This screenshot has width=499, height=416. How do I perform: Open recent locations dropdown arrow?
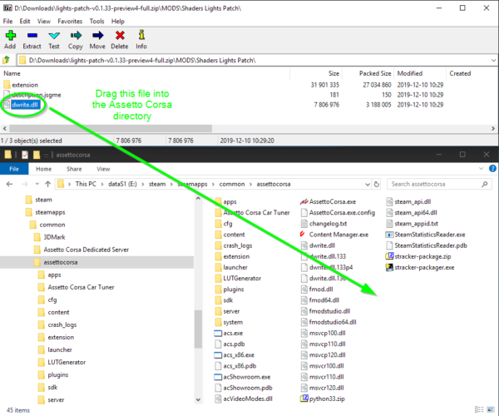(x=37, y=184)
